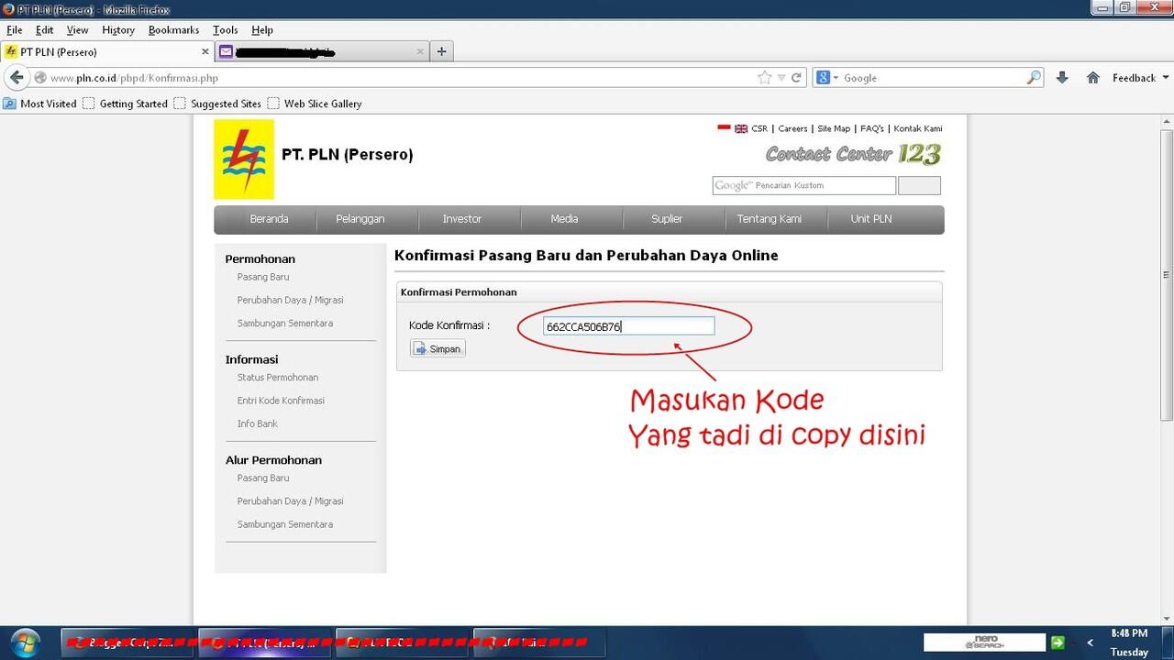
Task: Click the Simpan button
Action: (x=437, y=348)
